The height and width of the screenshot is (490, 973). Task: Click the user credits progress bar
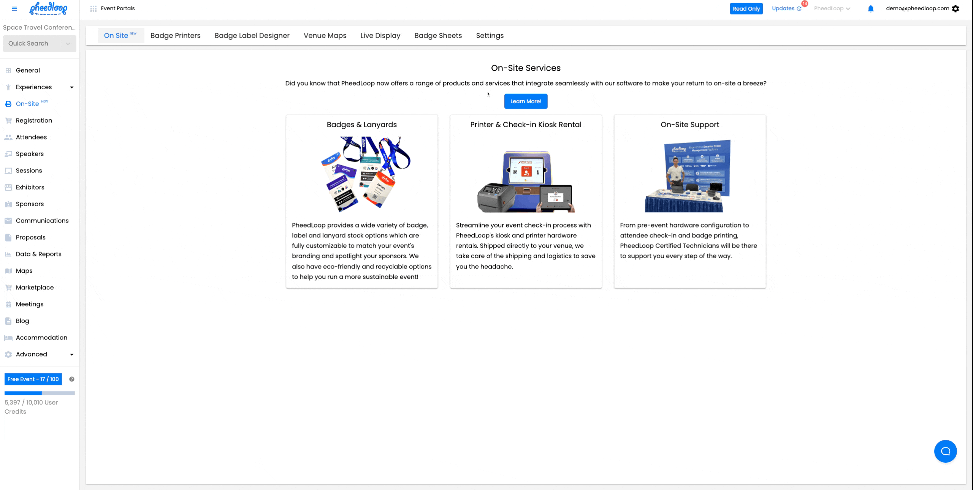tap(40, 393)
